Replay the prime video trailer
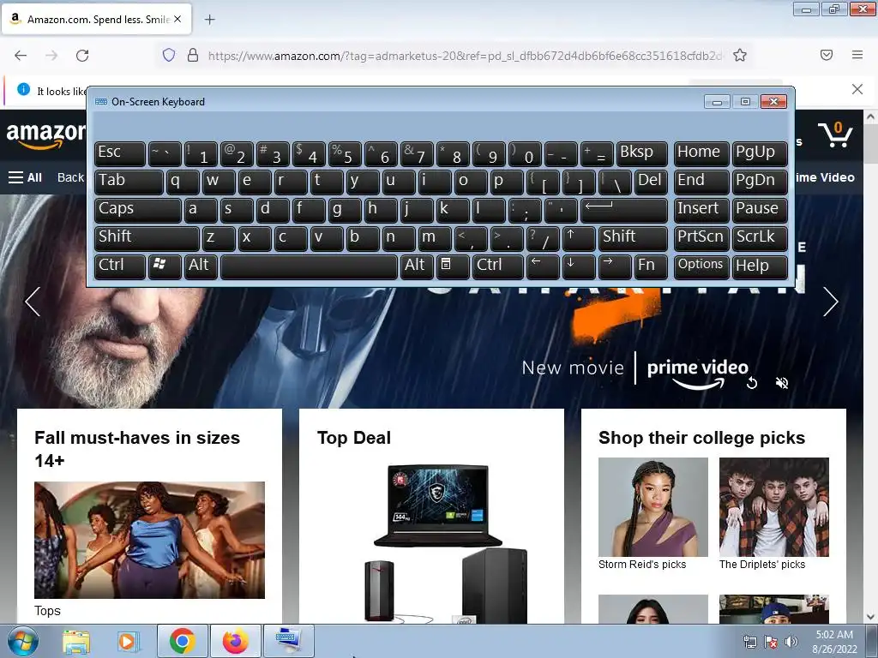This screenshot has width=878, height=658. point(752,383)
